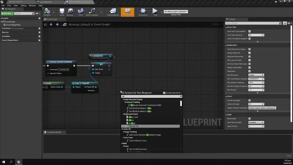Click the blueprint graph icon before Minimal_Default
Viewport: 293px width, 165px height.
point(65,24)
